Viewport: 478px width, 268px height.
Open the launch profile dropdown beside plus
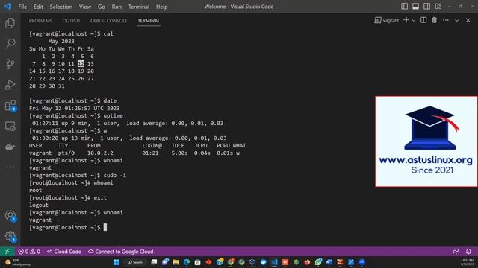click(414, 20)
